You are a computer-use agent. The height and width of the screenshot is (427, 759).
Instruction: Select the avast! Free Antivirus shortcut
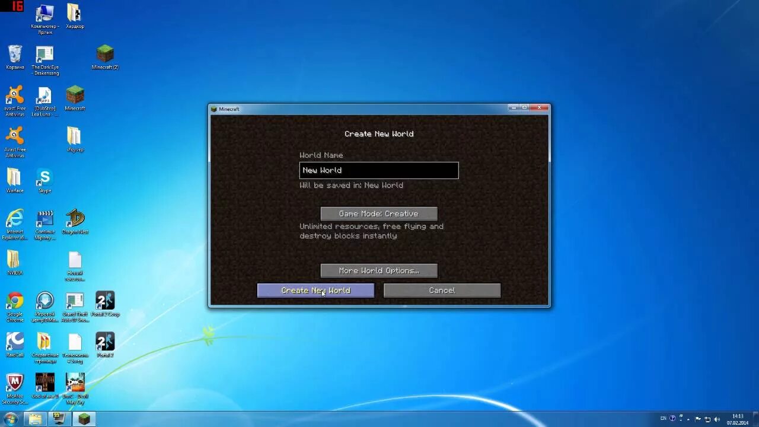point(15,101)
